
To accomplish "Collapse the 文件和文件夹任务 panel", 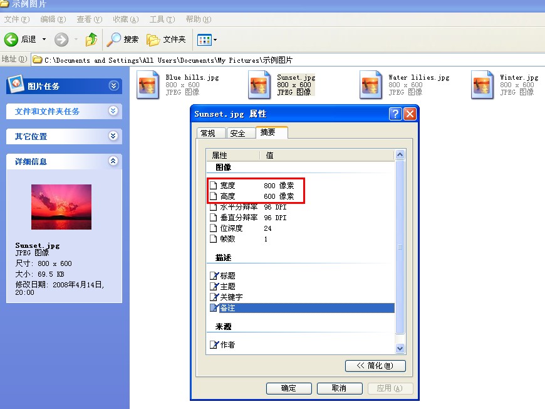I will [113, 111].
